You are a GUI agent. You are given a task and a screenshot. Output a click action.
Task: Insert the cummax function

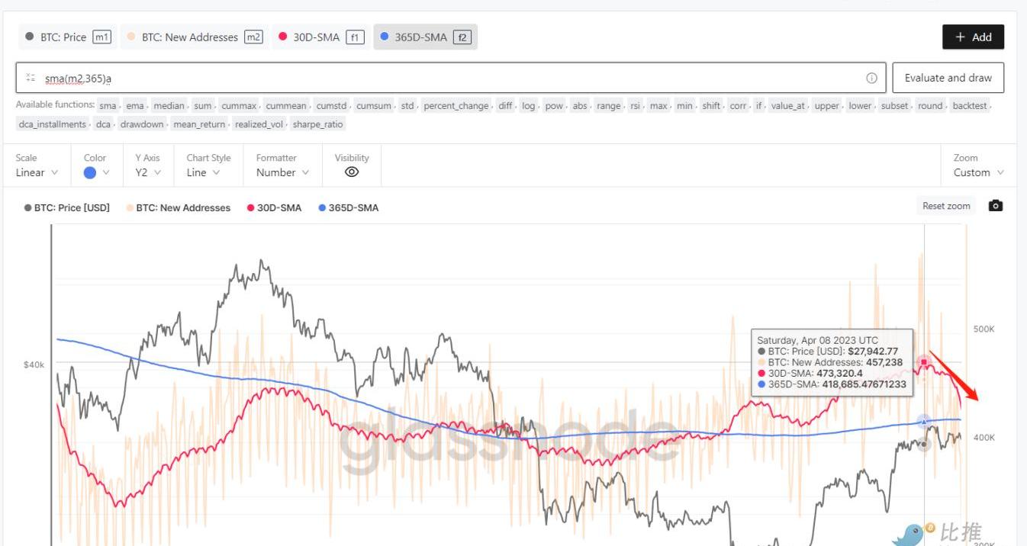pyautogui.click(x=240, y=106)
